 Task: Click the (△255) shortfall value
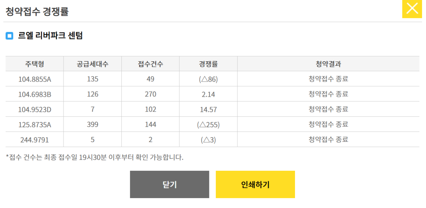(208, 124)
